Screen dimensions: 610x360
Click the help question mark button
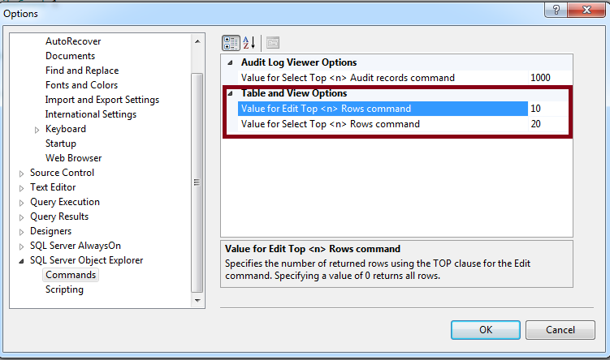(x=558, y=11)
